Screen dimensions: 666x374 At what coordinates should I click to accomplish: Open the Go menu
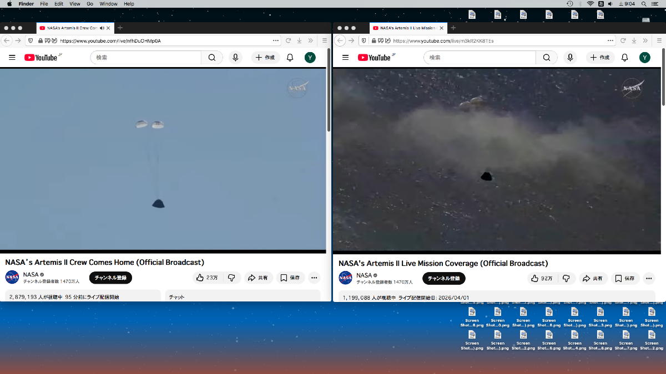coord(90,4)
